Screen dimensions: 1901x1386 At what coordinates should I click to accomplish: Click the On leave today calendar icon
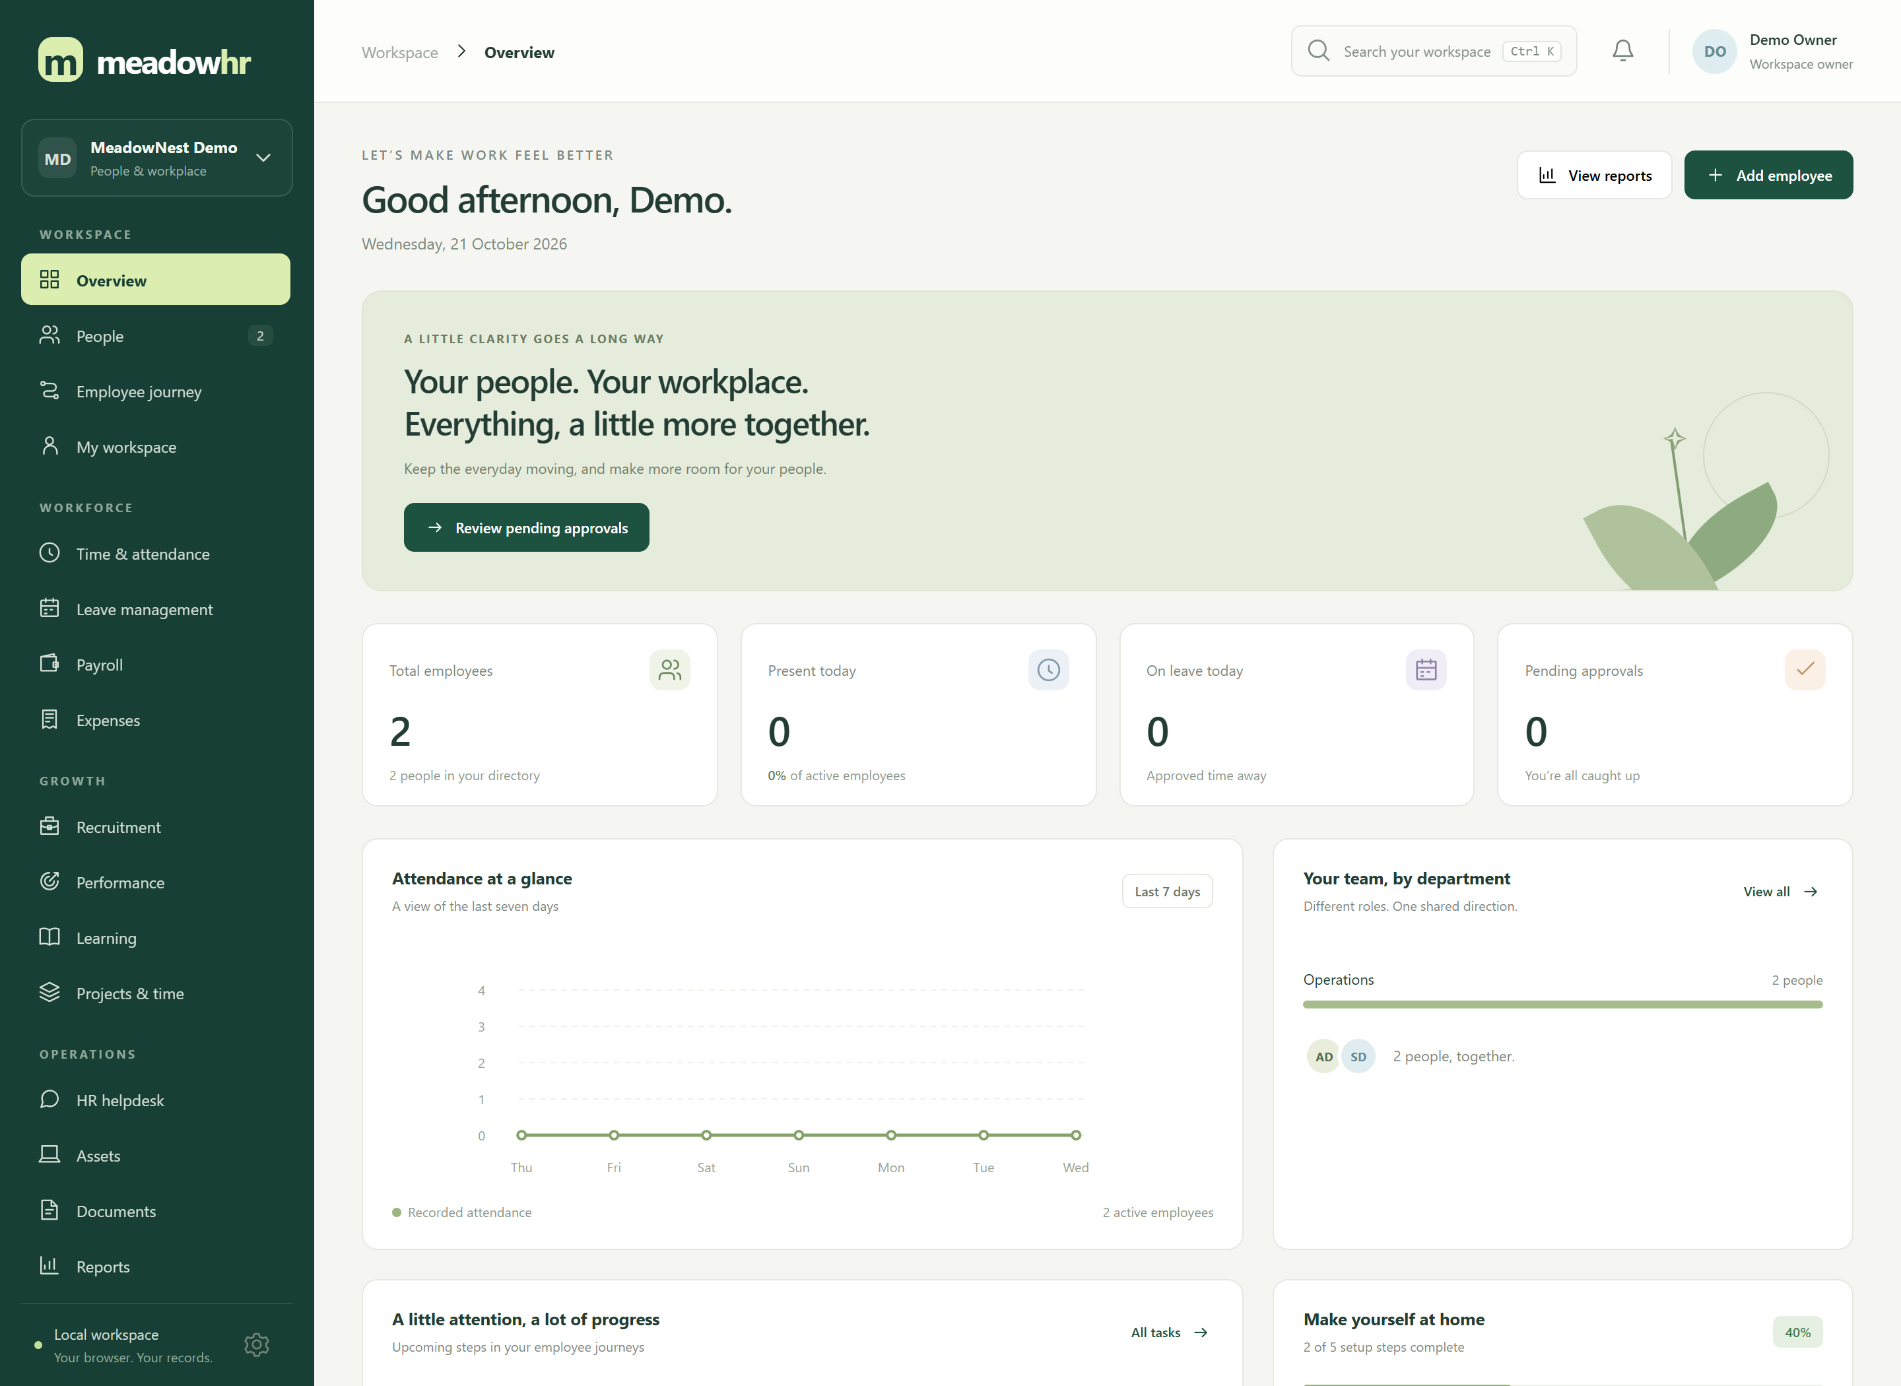tap(1426, 669)
